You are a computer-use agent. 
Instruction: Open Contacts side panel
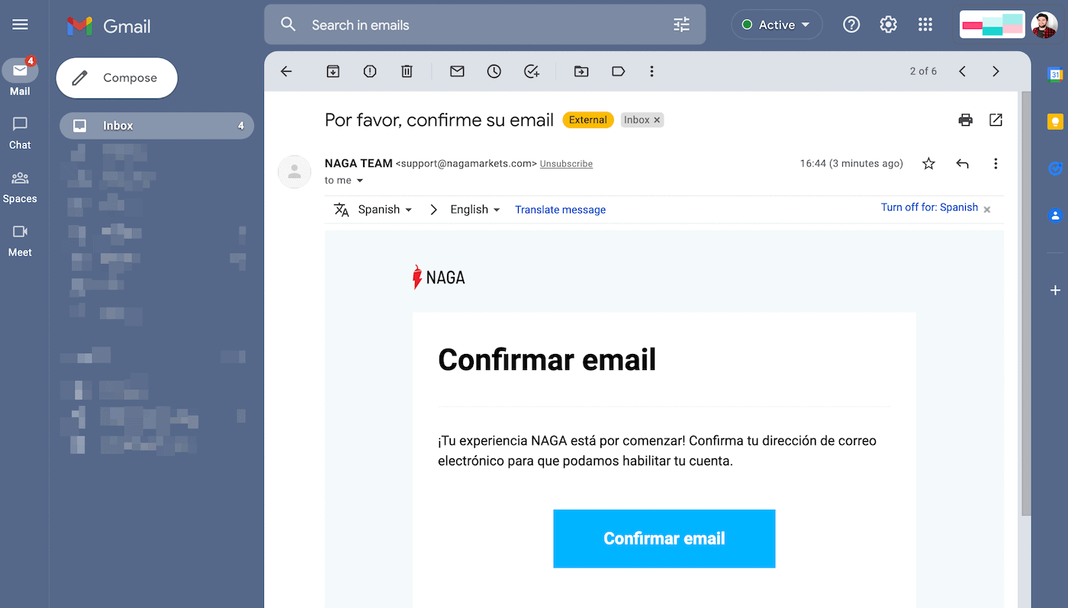pos(1056,215)
